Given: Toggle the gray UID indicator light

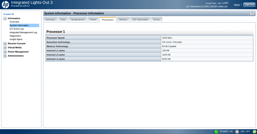Looking at the screenshot, I should tap(237, 131).
